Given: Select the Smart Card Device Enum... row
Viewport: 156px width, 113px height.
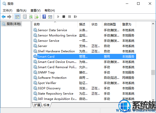Looking at the screenshot, I should tap(85, 62).
